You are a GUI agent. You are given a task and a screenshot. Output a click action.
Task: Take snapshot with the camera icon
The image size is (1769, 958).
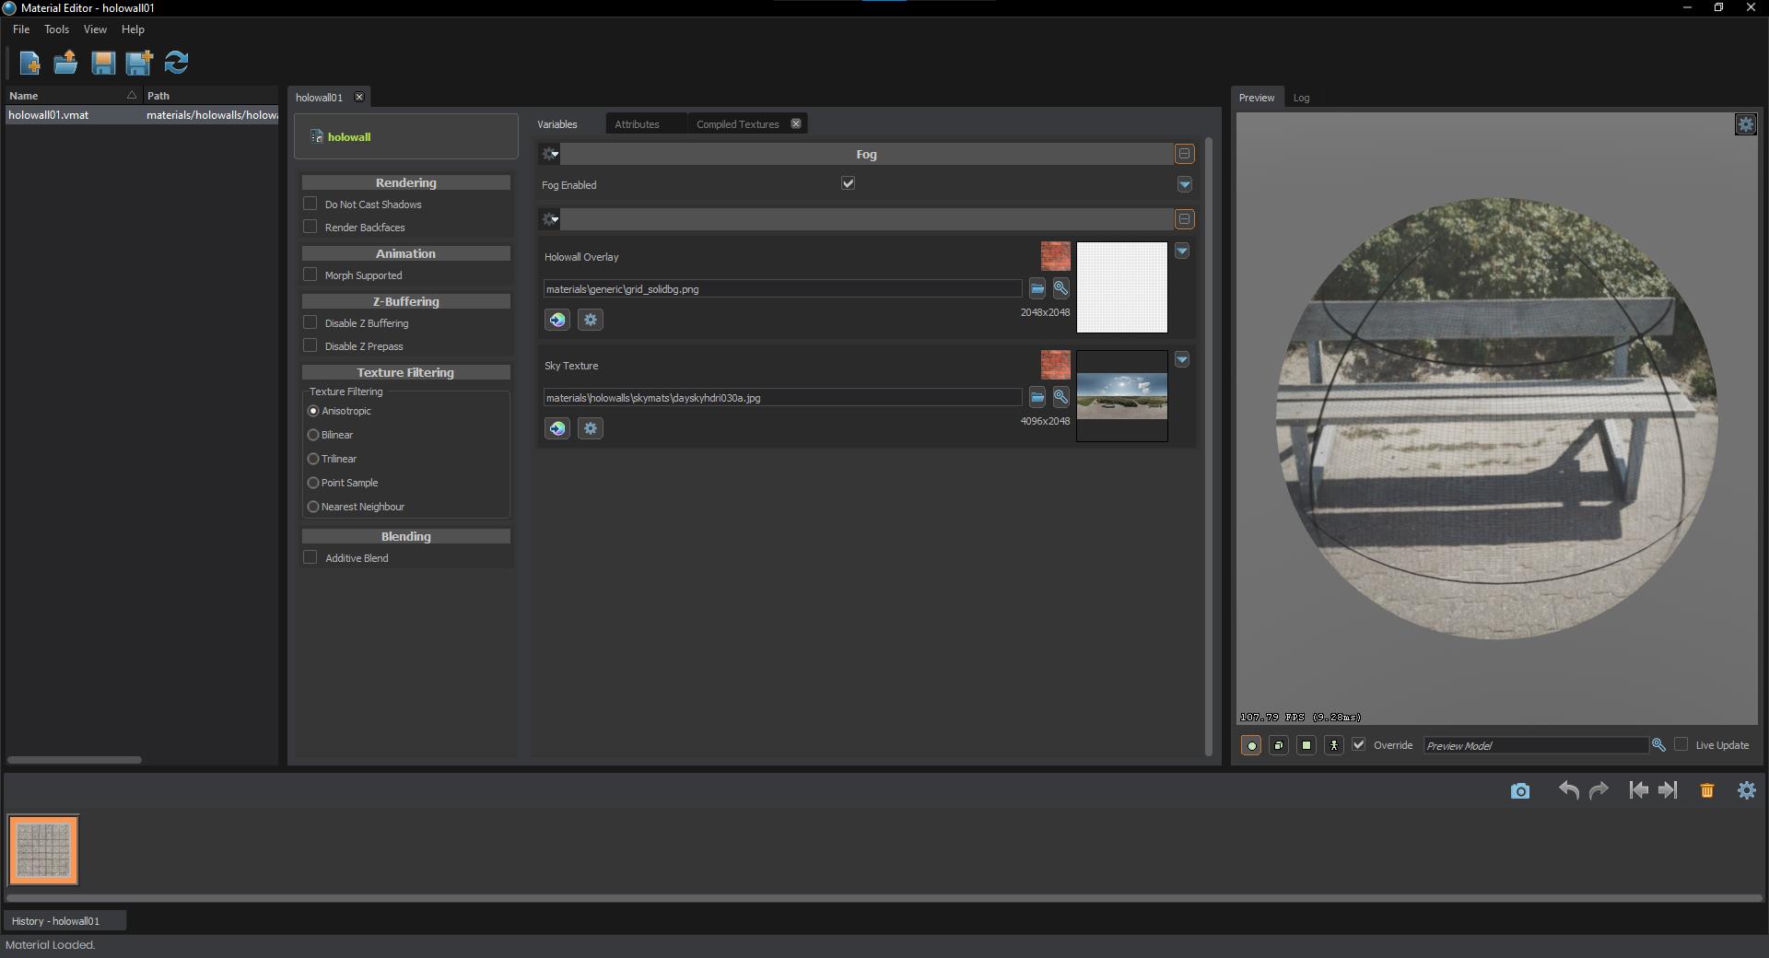click(1519, 791)
